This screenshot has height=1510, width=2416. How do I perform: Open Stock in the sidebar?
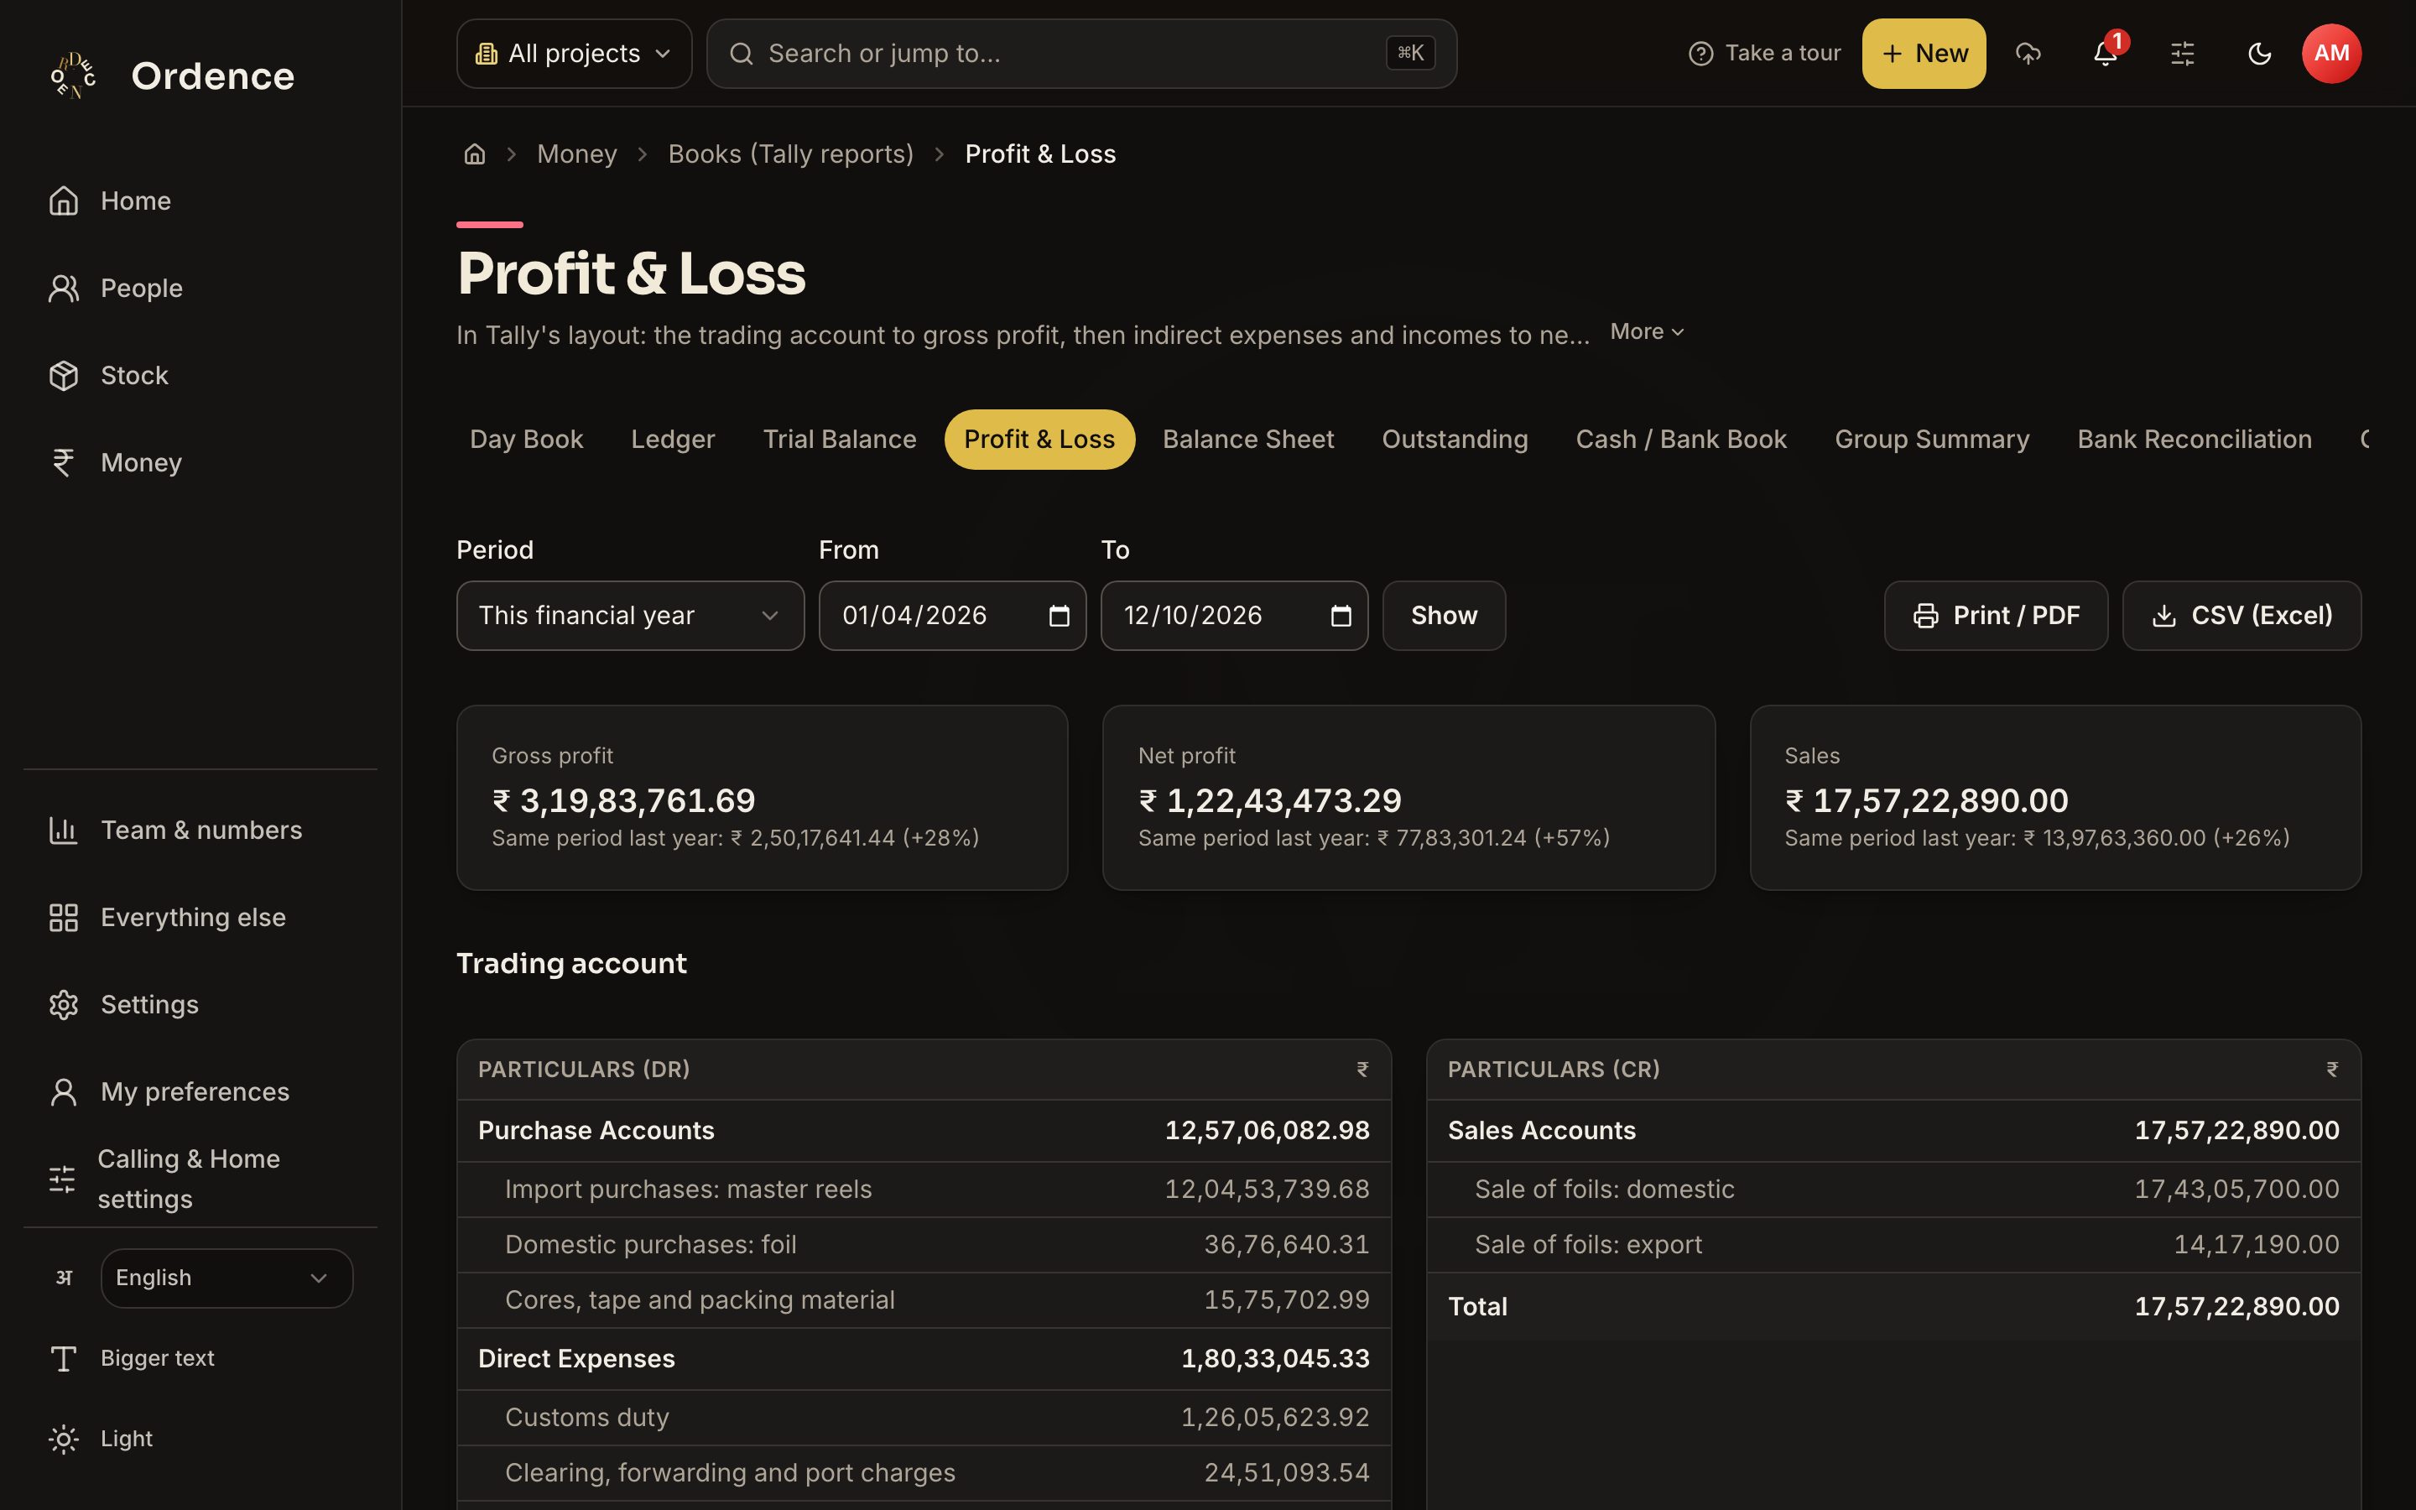[200, 376]
